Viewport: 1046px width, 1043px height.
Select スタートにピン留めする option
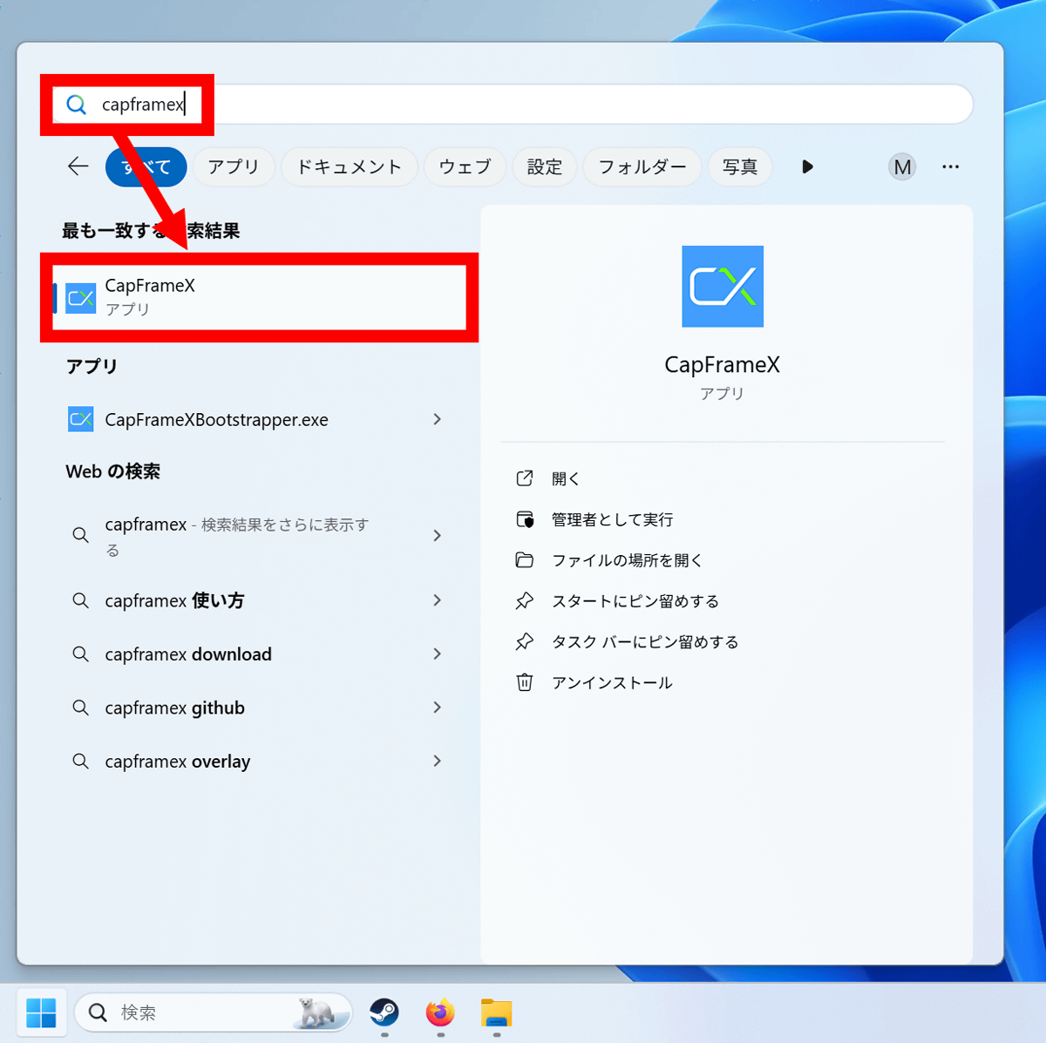(635, 601)
